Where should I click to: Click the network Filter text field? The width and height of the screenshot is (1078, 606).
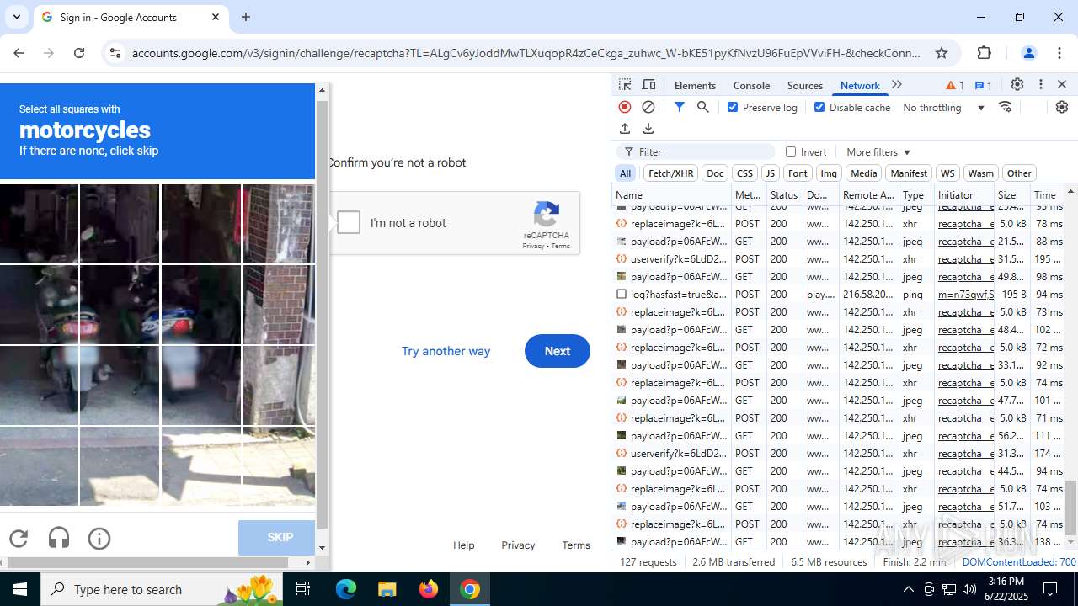coord(696,151)
